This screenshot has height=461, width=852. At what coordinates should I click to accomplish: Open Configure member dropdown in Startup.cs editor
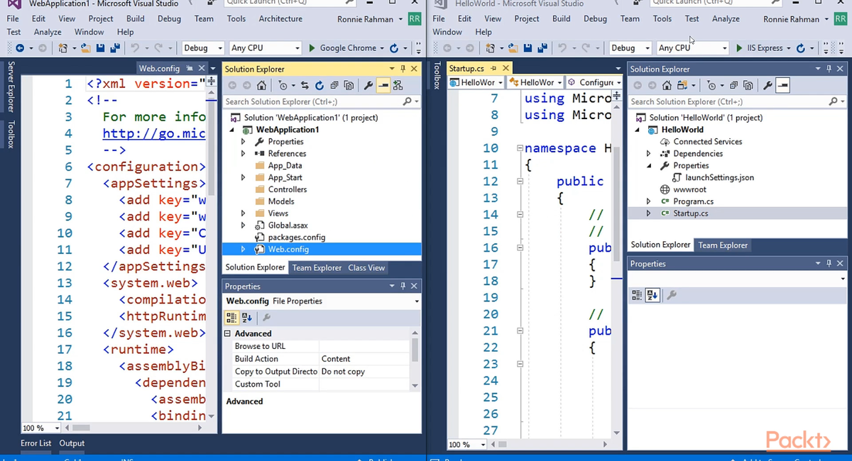click(x=596, y=82)
